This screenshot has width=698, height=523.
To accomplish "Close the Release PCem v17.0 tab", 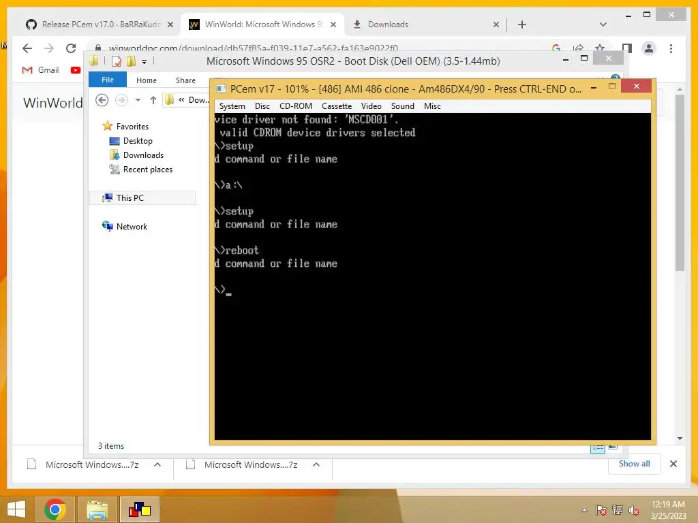I will 170,25.
